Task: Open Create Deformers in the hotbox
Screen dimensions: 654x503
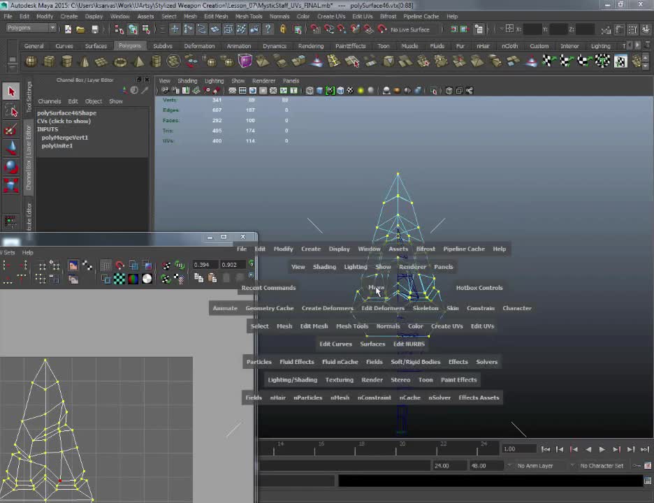Action: [x=328, y=308]
